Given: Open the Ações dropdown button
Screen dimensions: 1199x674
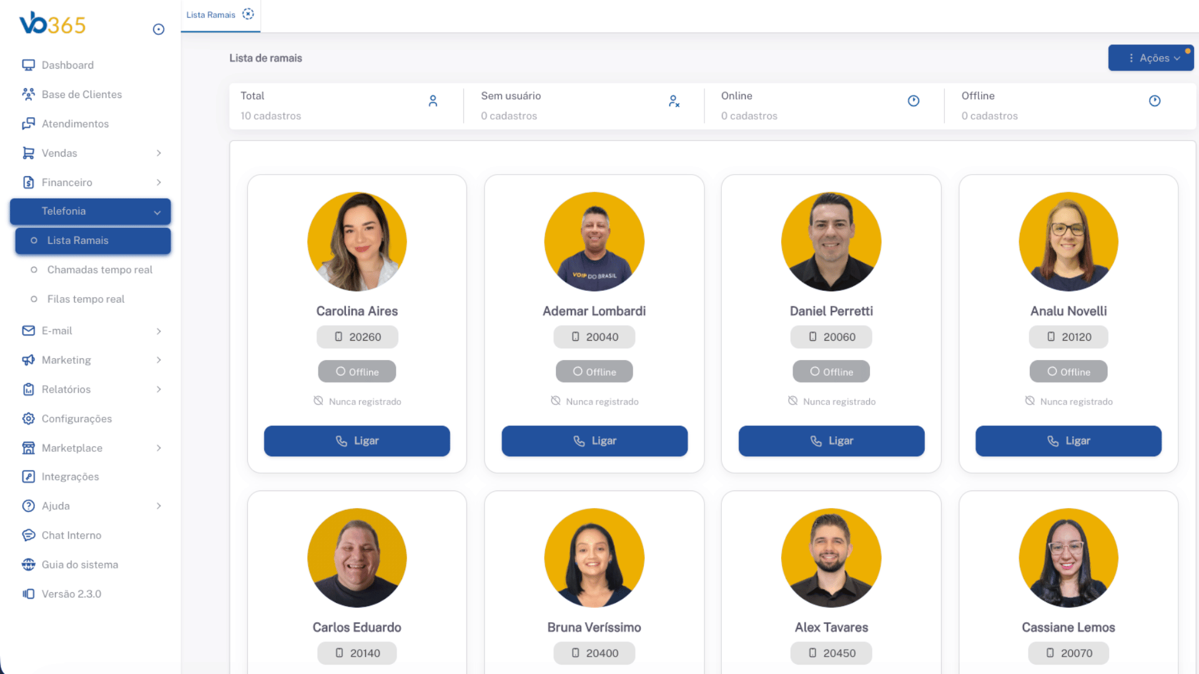Looking at the screenshot, I should coord(1151,58).
